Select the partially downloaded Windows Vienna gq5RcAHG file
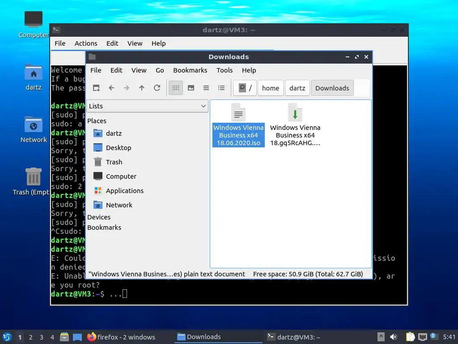 (295, 125)
